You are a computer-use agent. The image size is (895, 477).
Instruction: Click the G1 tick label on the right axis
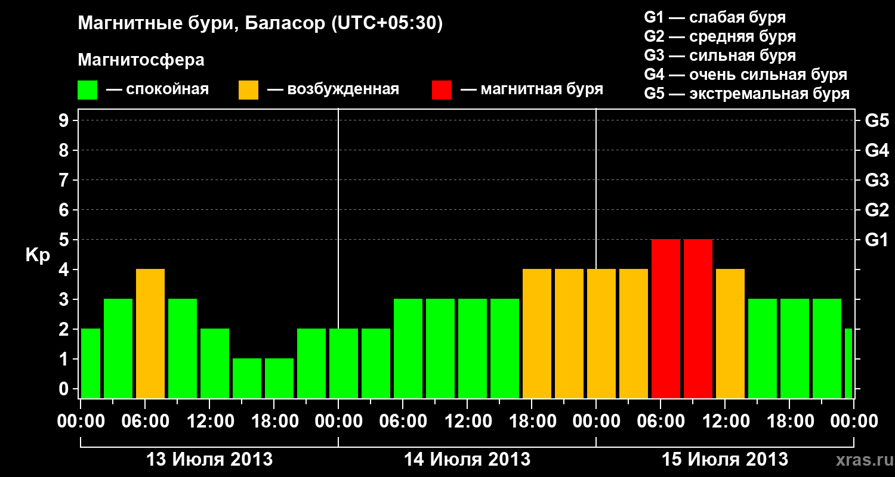point(877,240)
